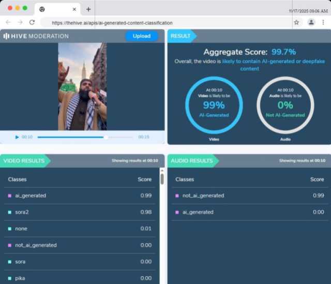This screenshot has height=284, width=331.
Task: Click the Video Results scrollbar
Action: (x=162, y=179)
